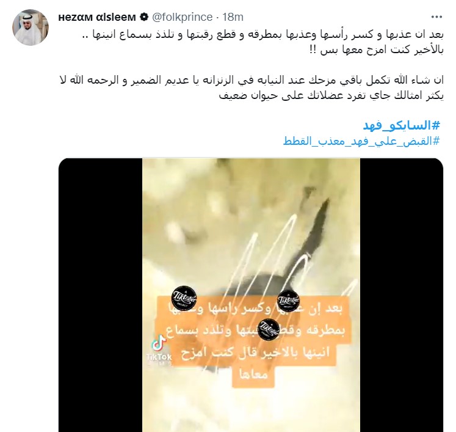The image size is (456, 432).
Task: Click the black bar left of the video
Action: tap(101, 295)
